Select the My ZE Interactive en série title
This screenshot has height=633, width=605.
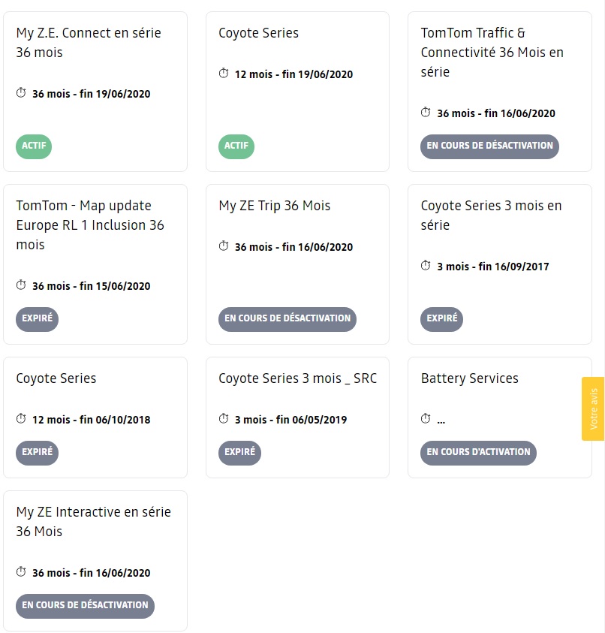[94, 522]
